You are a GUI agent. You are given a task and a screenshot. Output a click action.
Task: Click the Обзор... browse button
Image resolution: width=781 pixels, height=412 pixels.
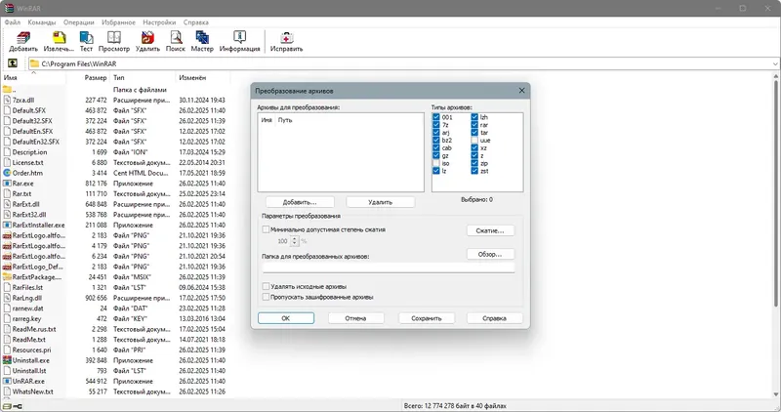pos(490,254)
